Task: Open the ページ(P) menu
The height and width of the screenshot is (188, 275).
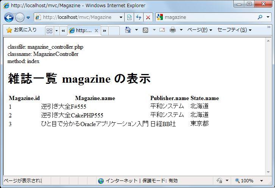Action: (x=199, y=30)
